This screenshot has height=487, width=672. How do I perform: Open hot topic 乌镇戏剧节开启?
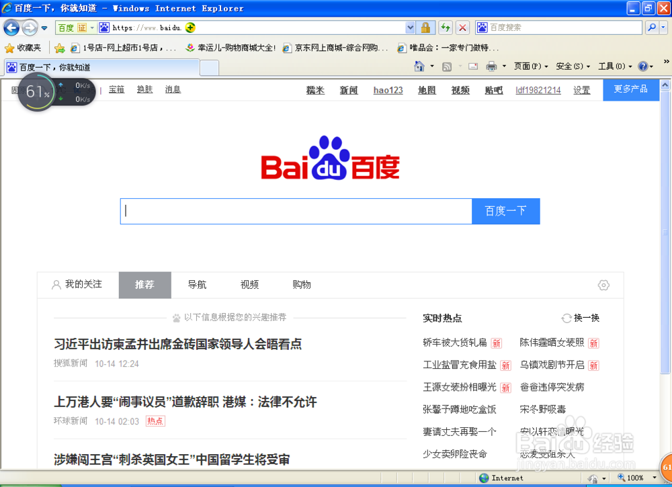pyautogui.click(x=552, y=365)
